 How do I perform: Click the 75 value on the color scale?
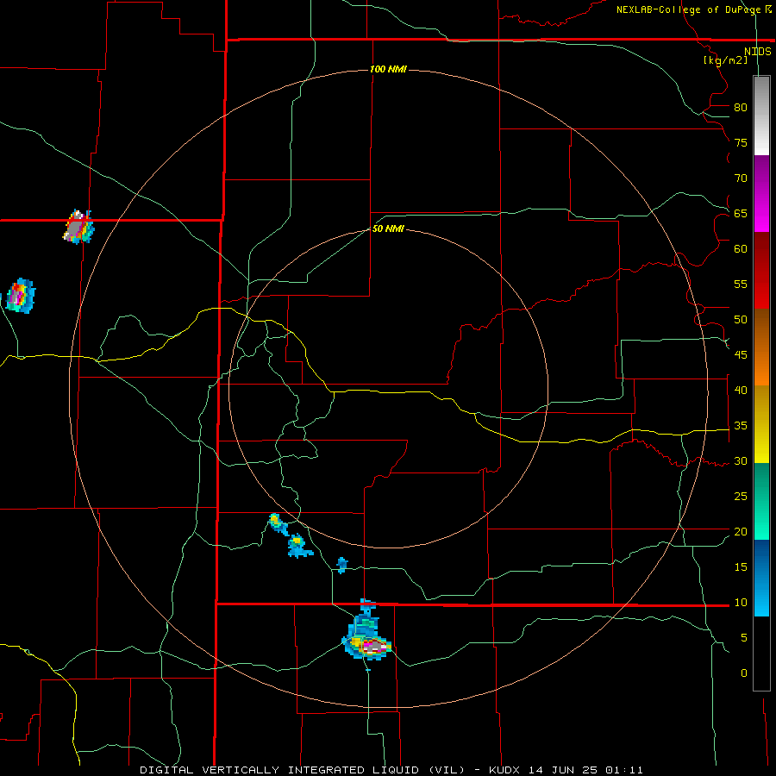(x=741, y=142)
